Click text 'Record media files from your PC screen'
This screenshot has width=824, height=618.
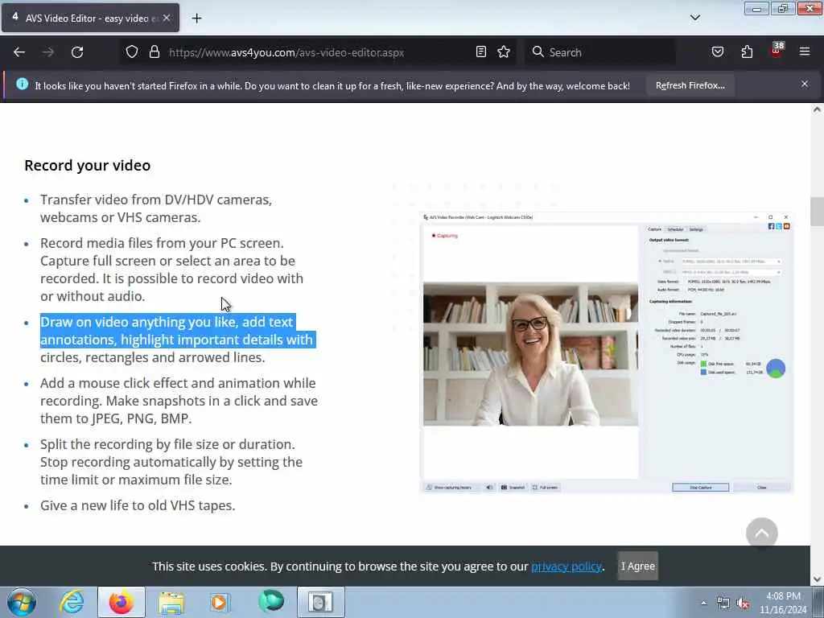[x=162, y=243]
